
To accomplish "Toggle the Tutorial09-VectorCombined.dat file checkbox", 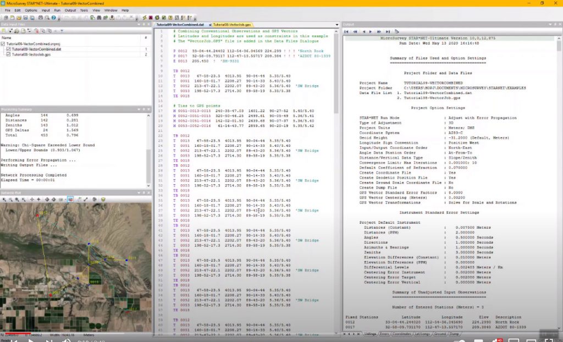I will point(8,49).
